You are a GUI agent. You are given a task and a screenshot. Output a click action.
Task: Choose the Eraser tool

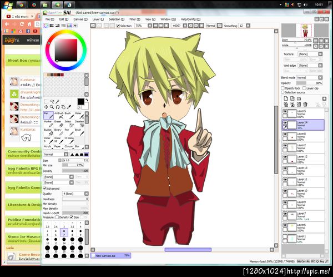[x=59, y=123]
